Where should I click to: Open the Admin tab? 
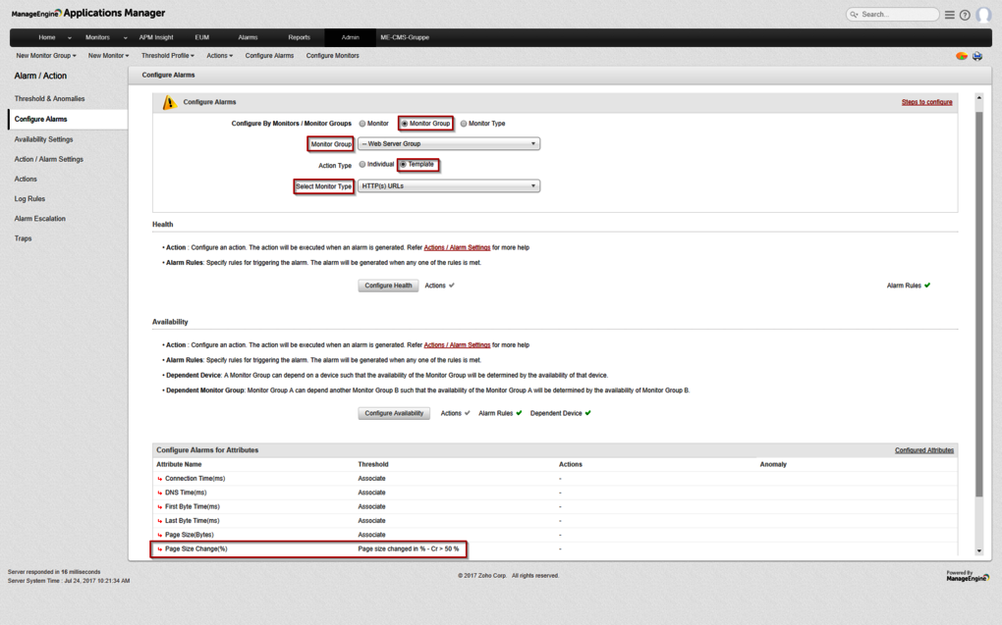(x=350, y=37)
